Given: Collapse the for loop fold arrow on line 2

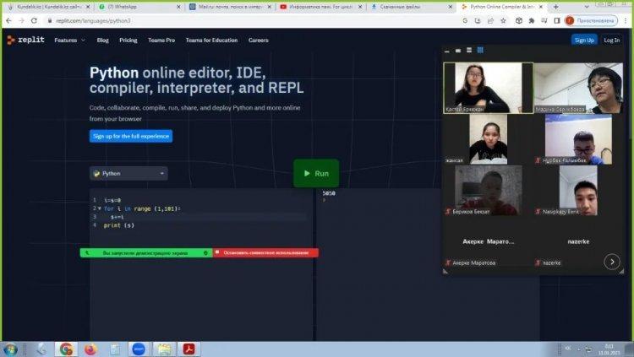Looking at the screenshot, I should pyautogui.click(x=100, y=208).
